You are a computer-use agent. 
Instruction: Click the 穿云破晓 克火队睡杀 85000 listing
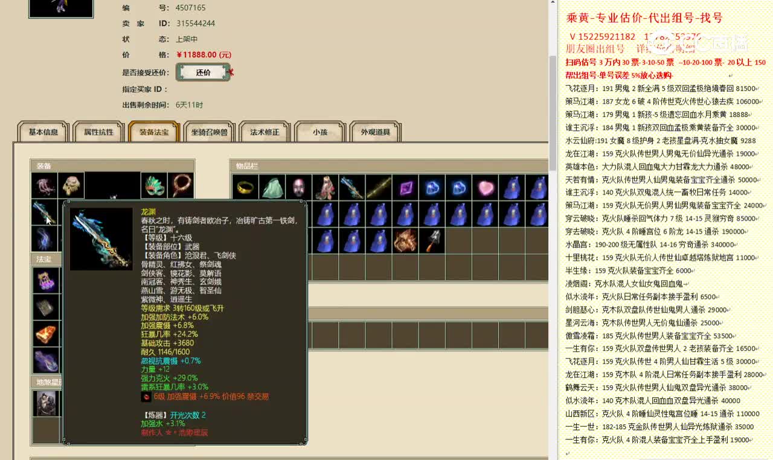click(x=663, y=219)
